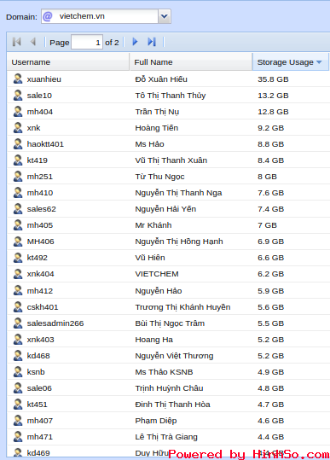Sort by Full Name column header

click(191, 62)
